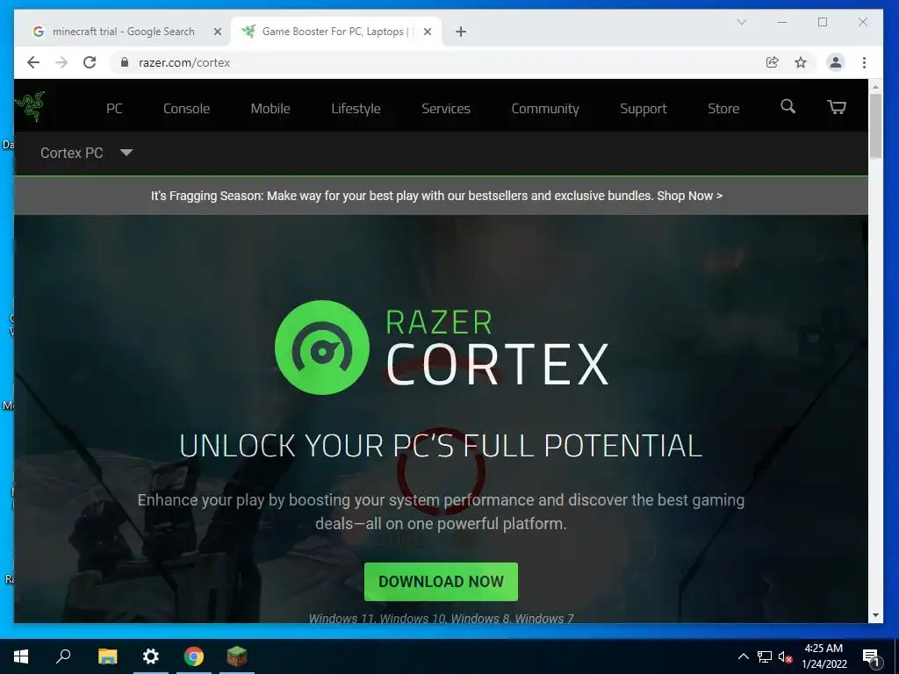
Task: Click the UNLOCK YOUR PC'S FULL POTENTIAL heading
Action: point(441,445)
